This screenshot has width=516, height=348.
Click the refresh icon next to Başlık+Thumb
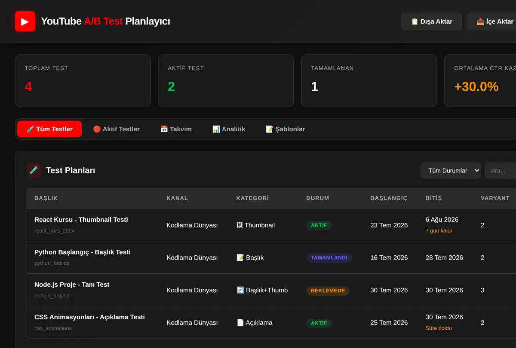240,291
